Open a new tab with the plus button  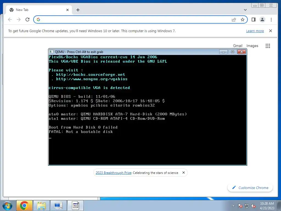pyautogui.click(x=78, y=10)
